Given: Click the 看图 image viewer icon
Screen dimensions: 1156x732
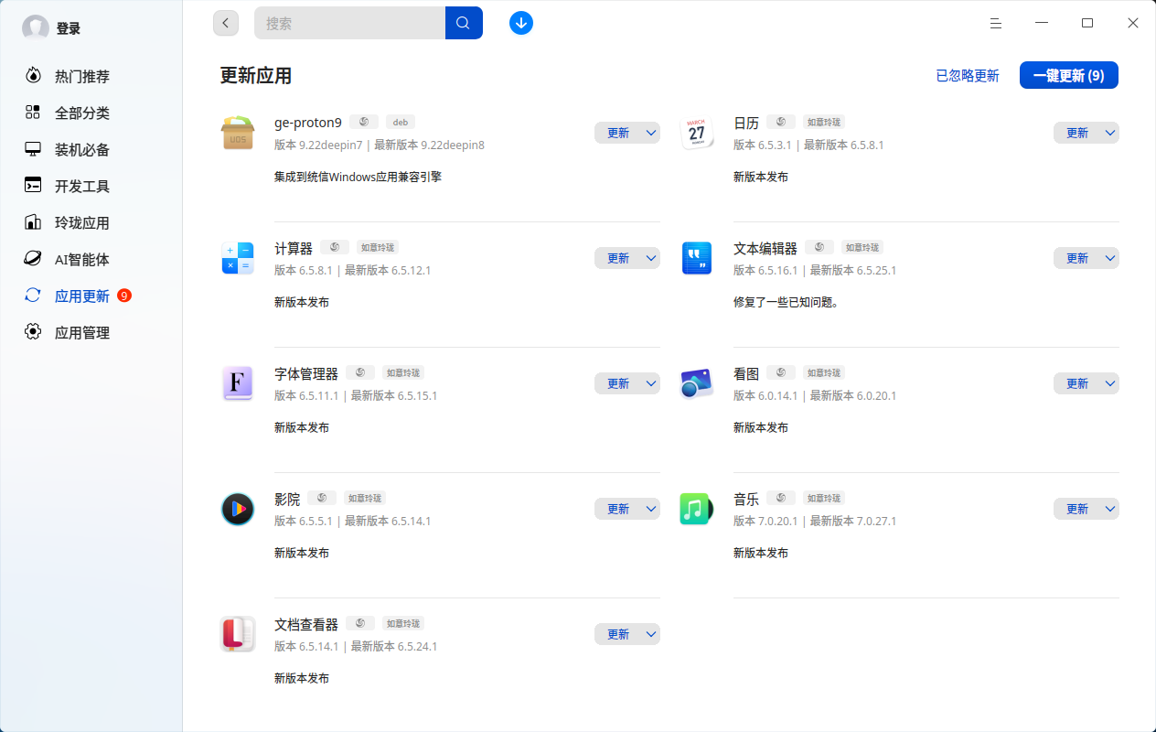Looking at the screenshot, I should coord(697,383).
